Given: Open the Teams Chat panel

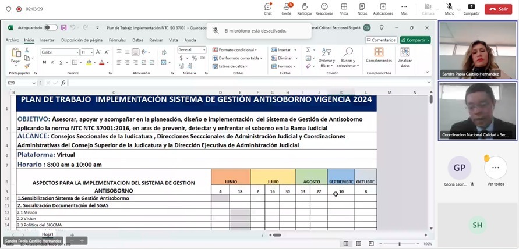Looking at the screenshot, I should (268, 9).
